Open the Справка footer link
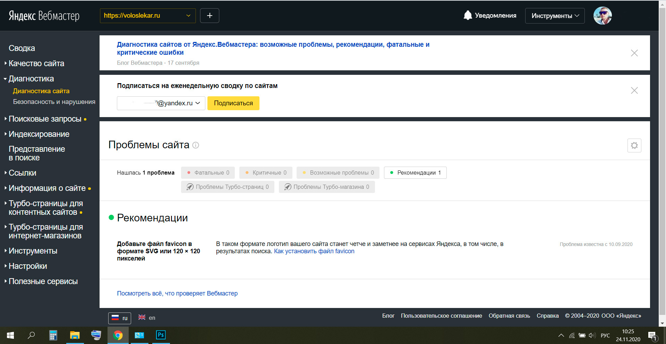This screenshot has height=344, width=666. pos(548,316)
